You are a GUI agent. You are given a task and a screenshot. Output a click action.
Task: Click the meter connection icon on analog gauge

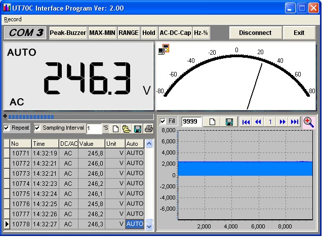[x=164, y=49]
